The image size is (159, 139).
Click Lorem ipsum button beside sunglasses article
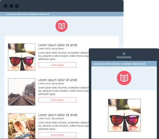[x=57, y=65]
